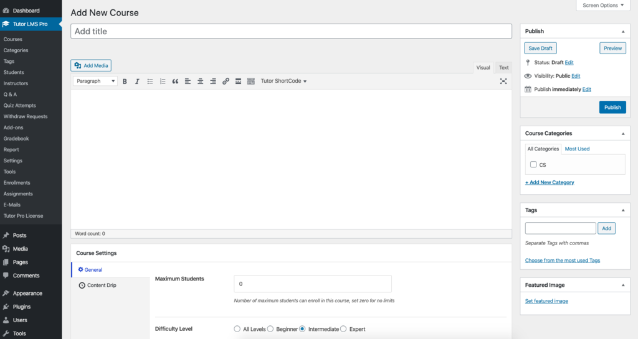Open the Most Used categories tab
This screenshot has width=638, height=339.
(577, 149)
